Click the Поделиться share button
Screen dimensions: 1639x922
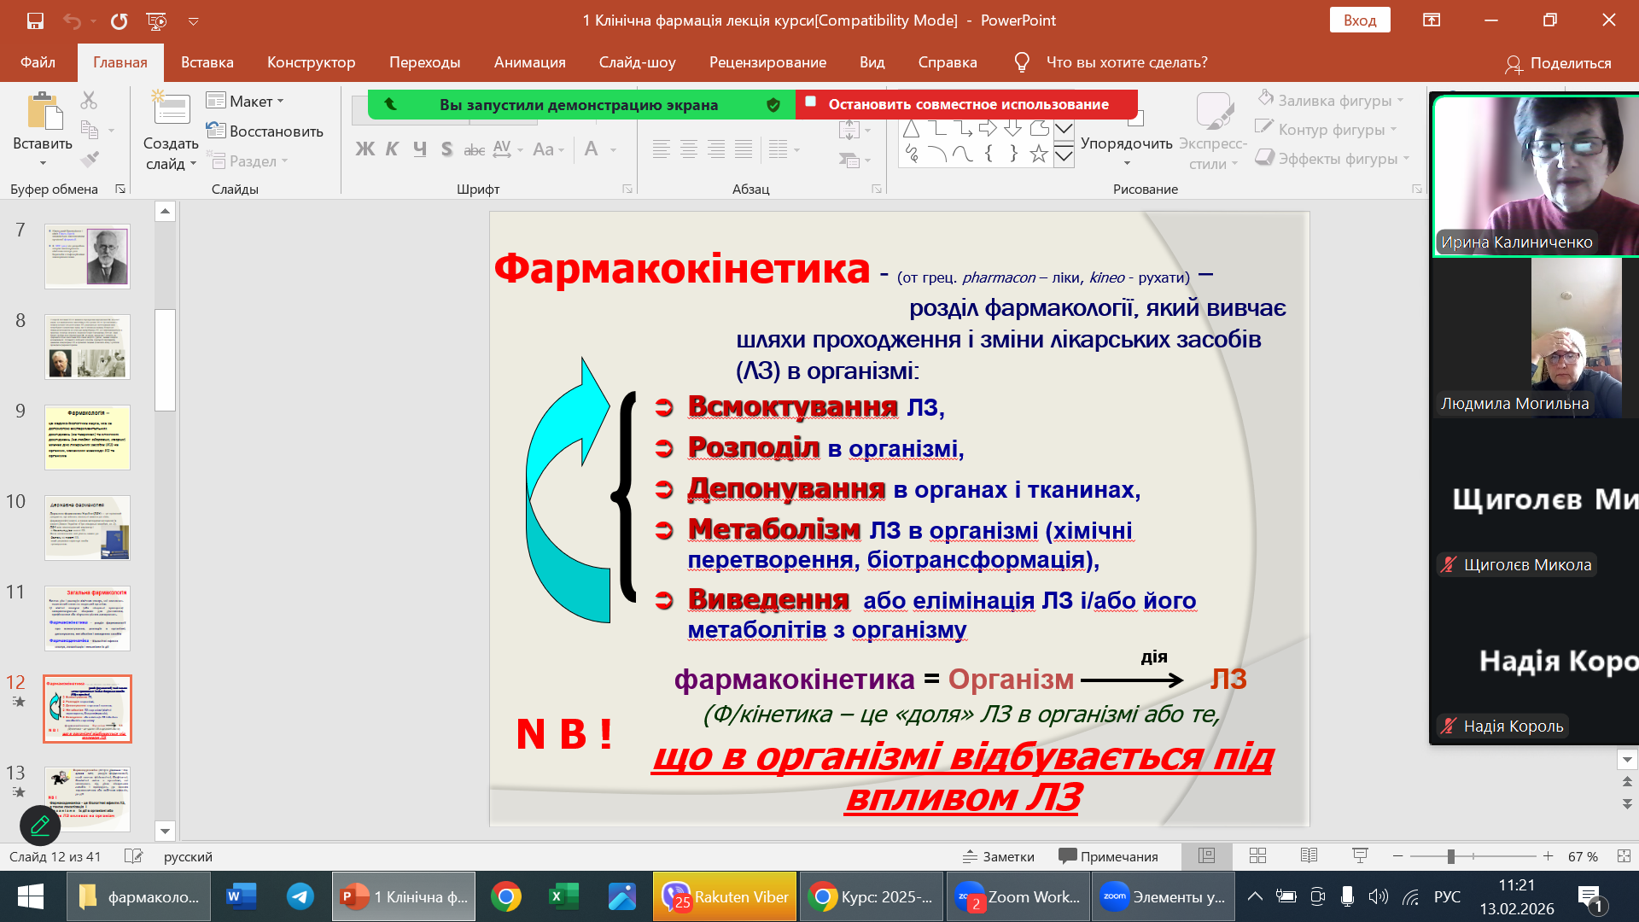1558,63
